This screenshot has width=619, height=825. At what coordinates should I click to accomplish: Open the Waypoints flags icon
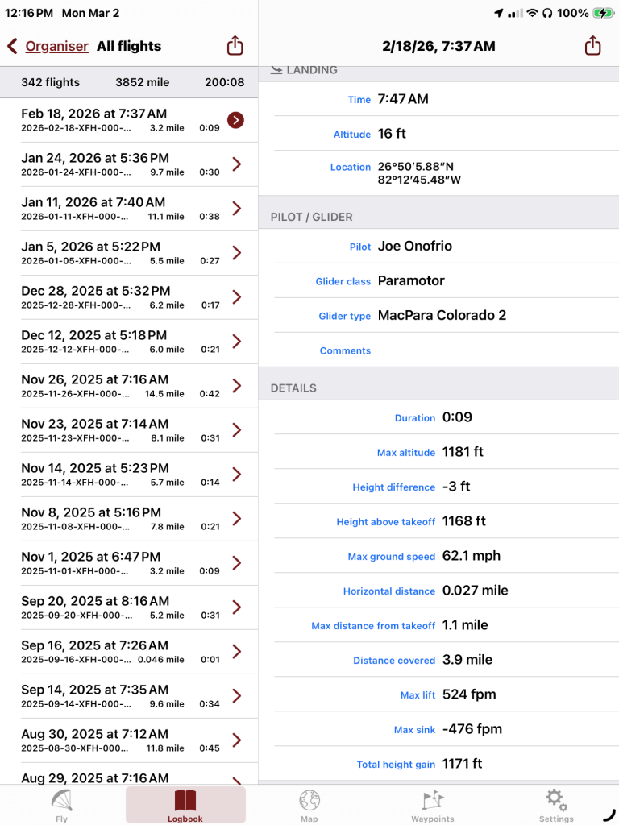point(433,800)
